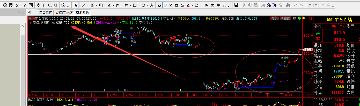
Task: Click the up-down sort arrows icon
Action: click(x=31, y=5)
